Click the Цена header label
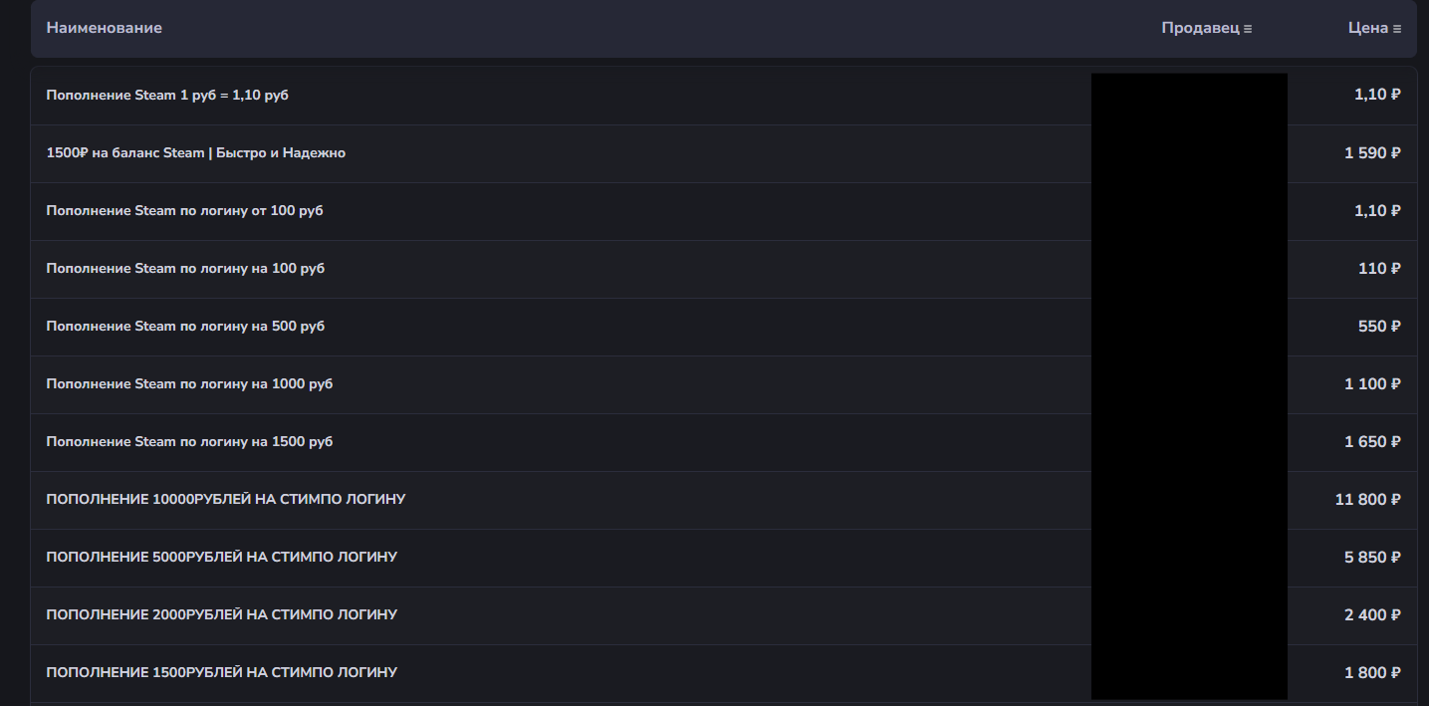Screen dimensions: 1429x706 tap(1368, 28)
